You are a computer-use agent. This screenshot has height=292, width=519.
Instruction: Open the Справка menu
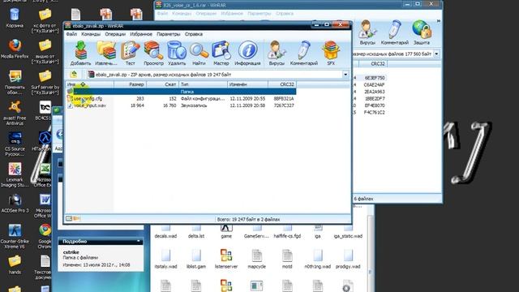194,34
